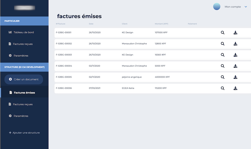The height and width of the screenshot is (149, 251).
Task: Expand the Mon compte dropdown chevron
Action: [x=246, y=7]
